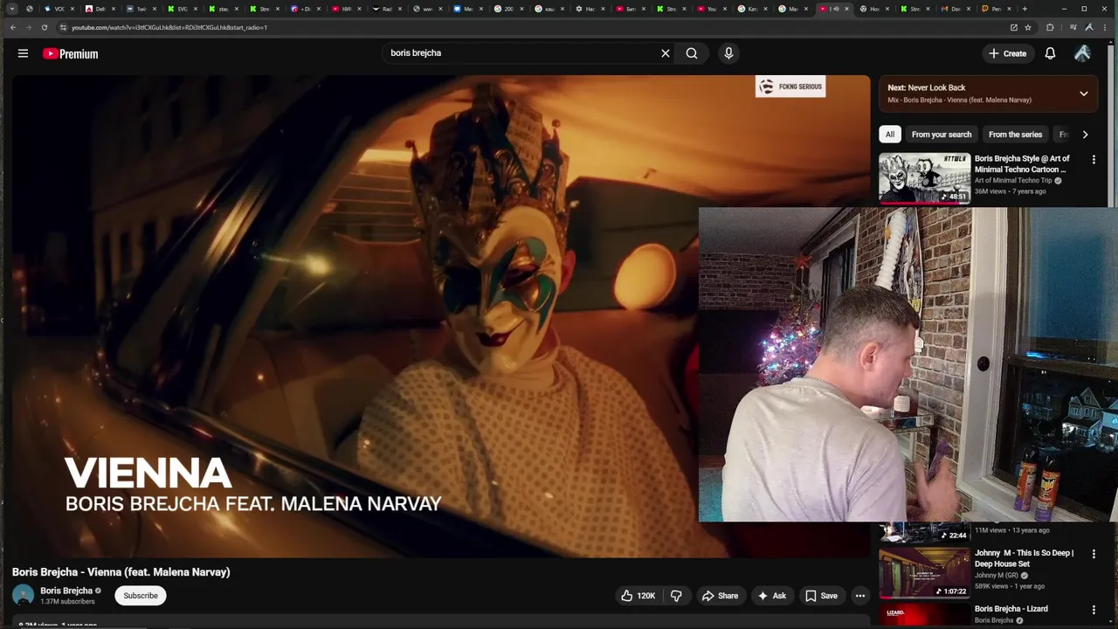Viewport: 1118px width, 629px height.
Task: Open the YouTube guide hamburger menu
Action: (23, 53)
